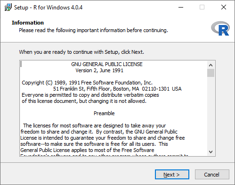Screen dimensions: 235x185
Task: Click the license scrollbar thumb
Action: (x=211, y=73)
